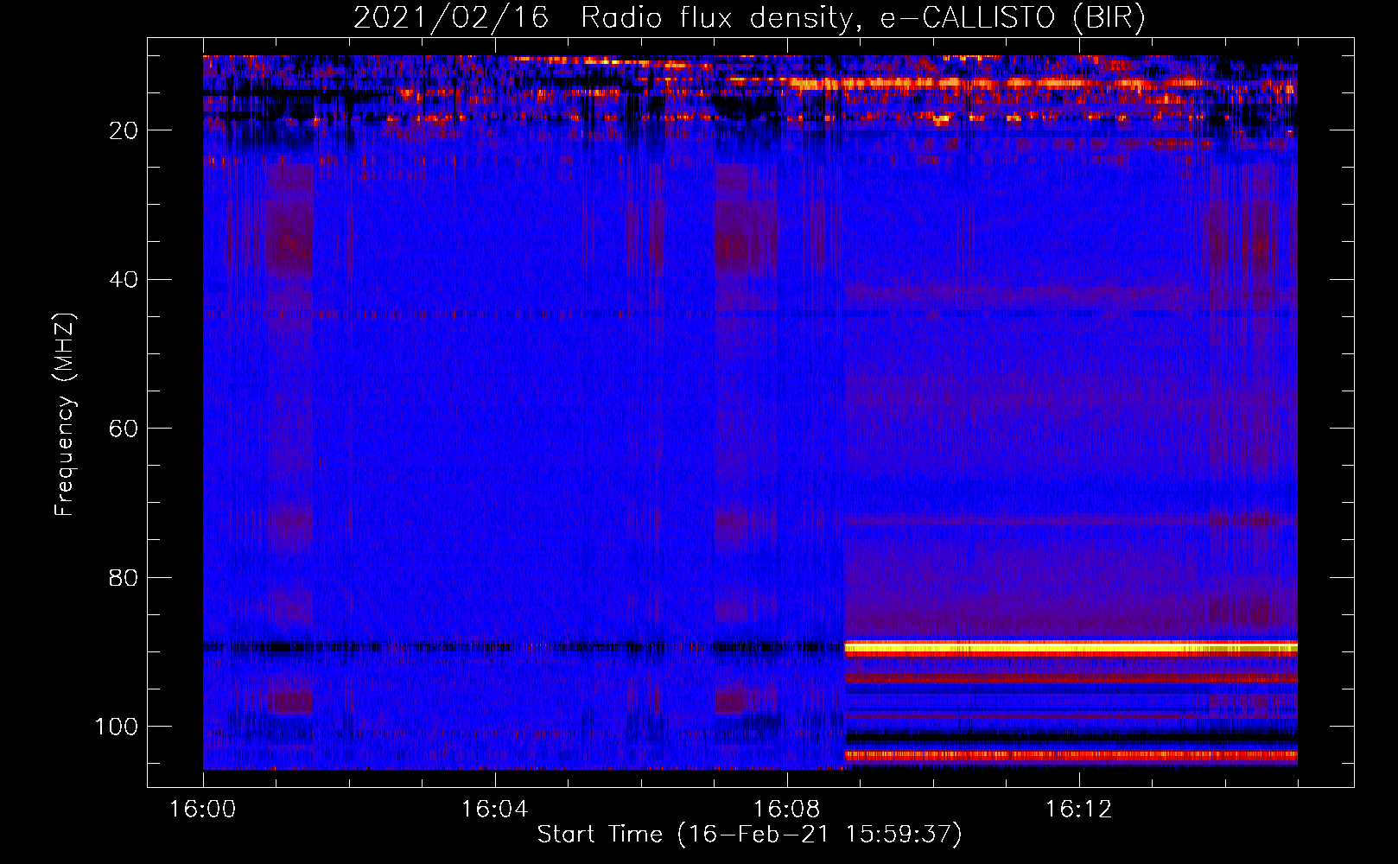Viewport: 1398px width, 864px height.
Task: Click the 16:12 time tick label
Action: [1078, 810]
